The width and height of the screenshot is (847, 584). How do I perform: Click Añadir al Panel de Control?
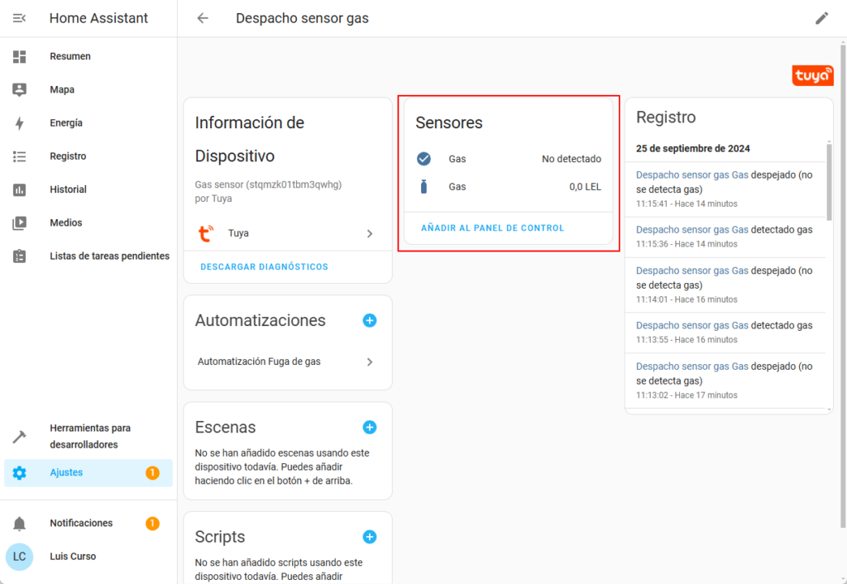[x=492, y=228]
